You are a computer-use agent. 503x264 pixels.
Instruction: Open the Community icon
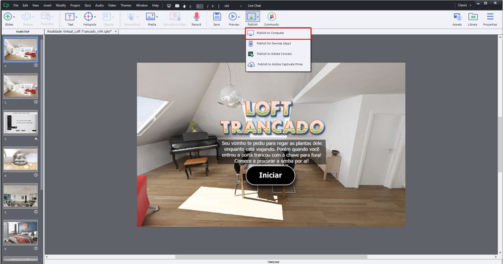(x=271, y=17)
